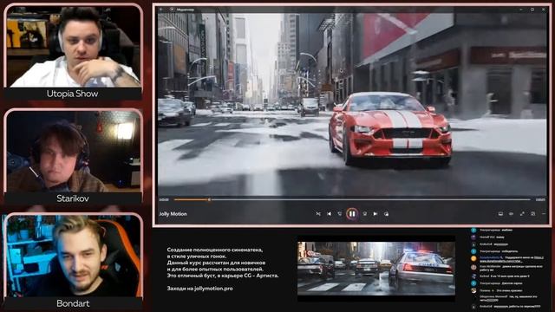Switch the player to full screen
Screen dimensions: 555x312
[522, 214]
